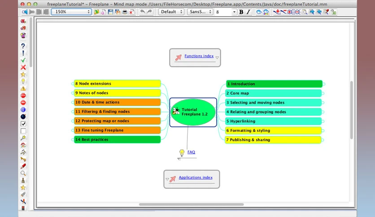The image size is (375, 217).
Task: Click the Undo arrow icon
Action: (142, 12)
